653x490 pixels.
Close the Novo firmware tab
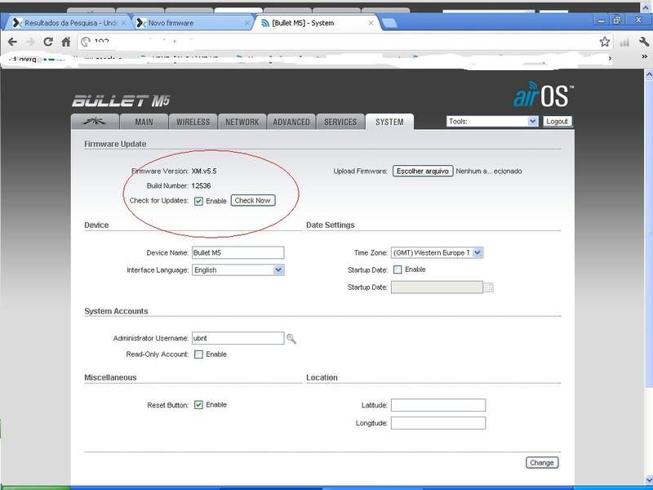coord(247,23)
